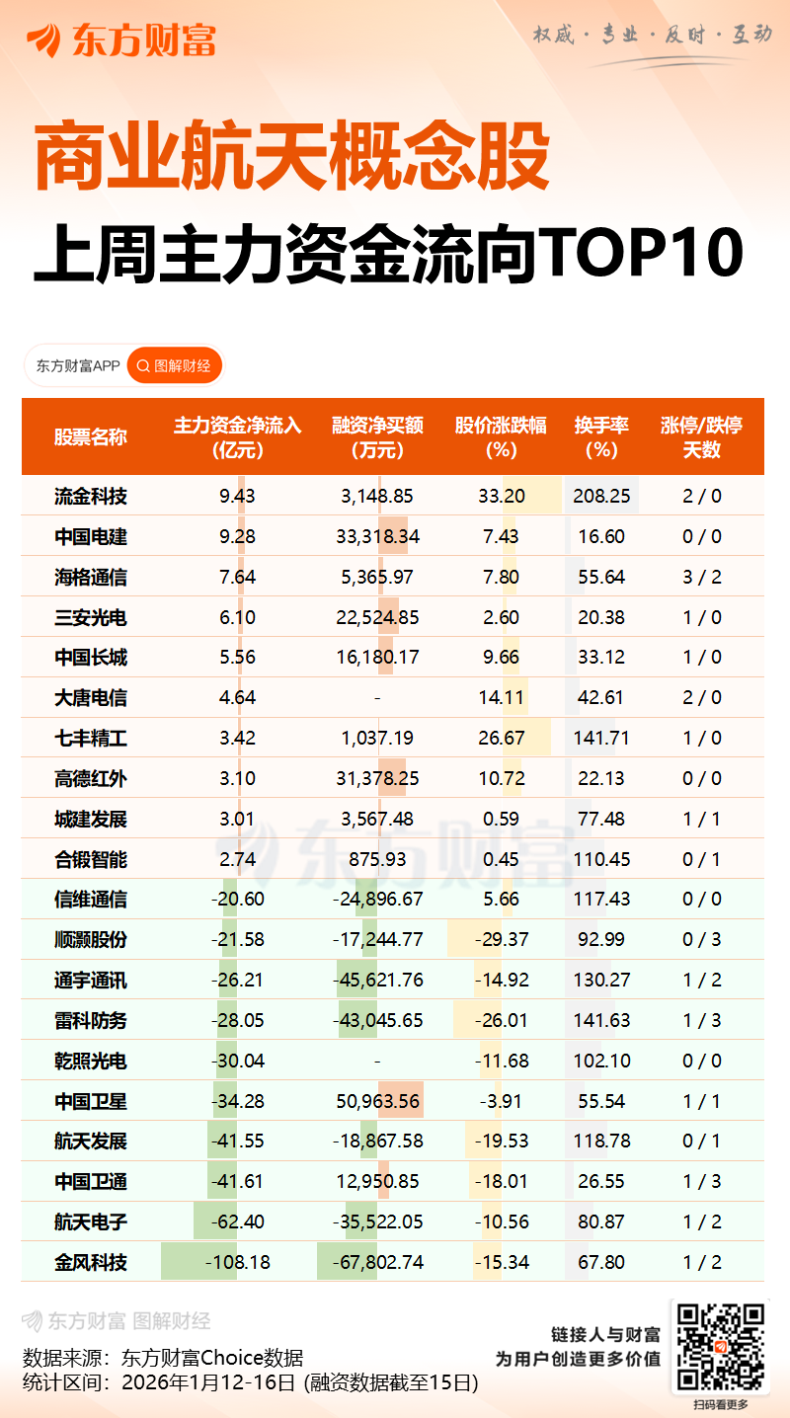Click financing value 50,963.56
The height and width of the screenshot is (1418, 790).
(378, 1101)
